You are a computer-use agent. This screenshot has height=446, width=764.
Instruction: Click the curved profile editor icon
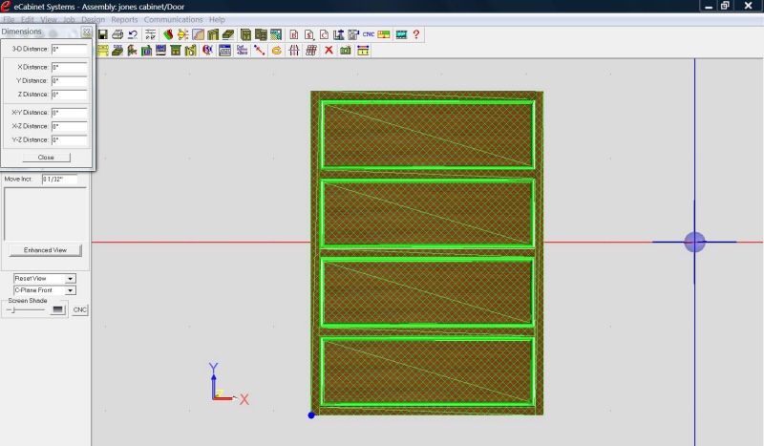coord(199,34)
